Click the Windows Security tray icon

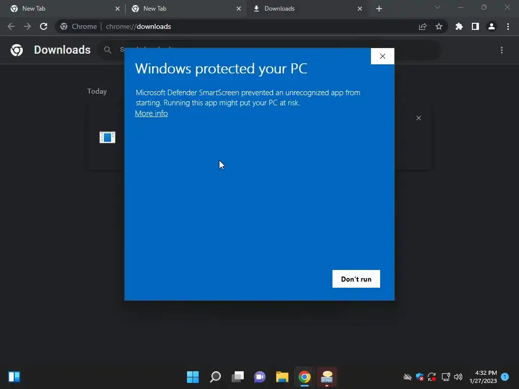point(420,377)
